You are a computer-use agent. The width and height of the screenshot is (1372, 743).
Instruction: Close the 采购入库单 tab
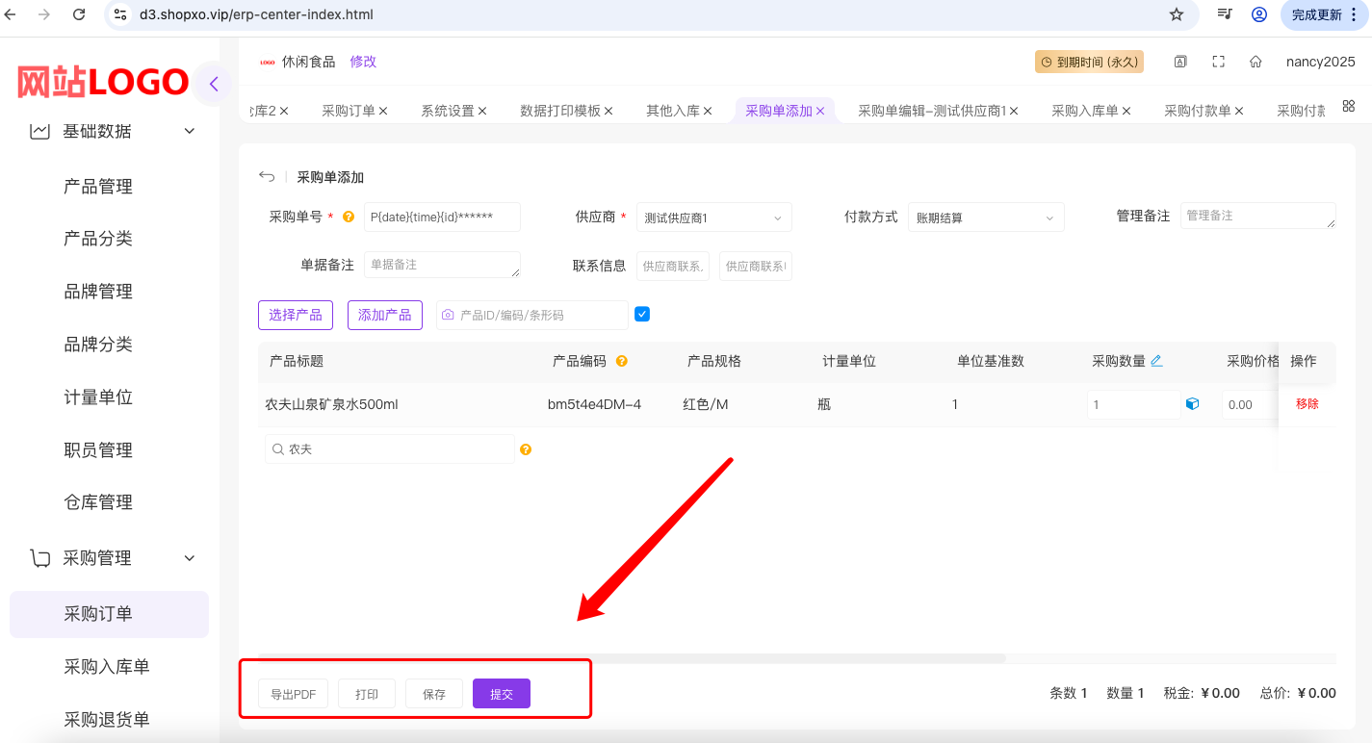1126,111
